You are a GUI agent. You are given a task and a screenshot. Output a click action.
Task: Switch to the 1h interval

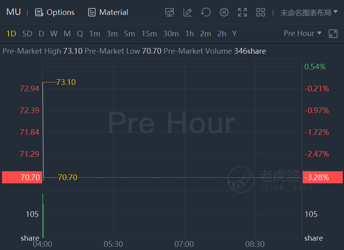(189, 34)
